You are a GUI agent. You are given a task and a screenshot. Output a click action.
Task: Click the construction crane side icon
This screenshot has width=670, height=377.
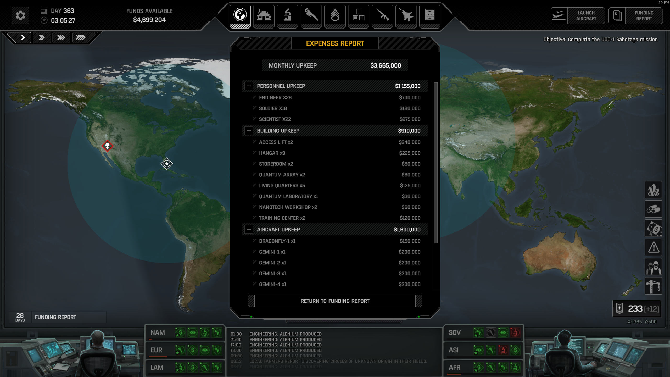(653, 286)
